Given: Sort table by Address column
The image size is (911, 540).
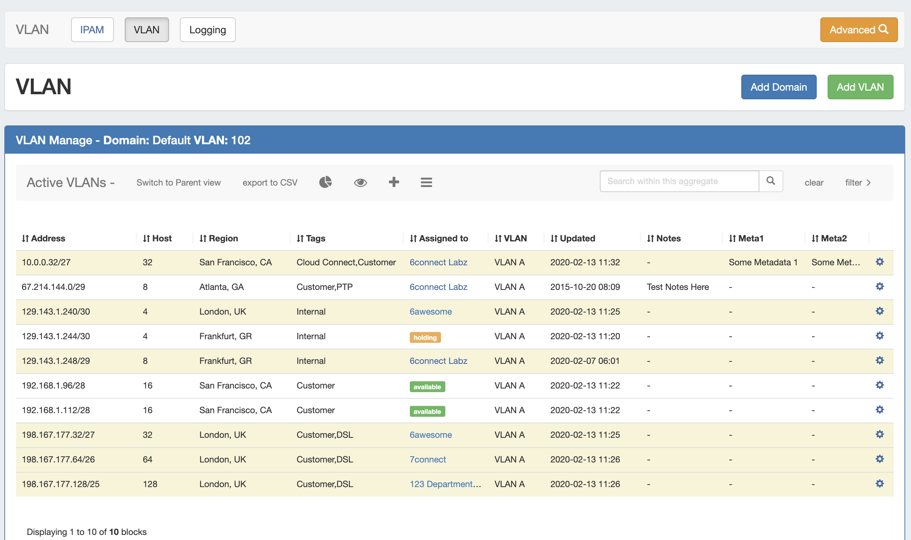Looking at the screenshot, I should 43,238.
